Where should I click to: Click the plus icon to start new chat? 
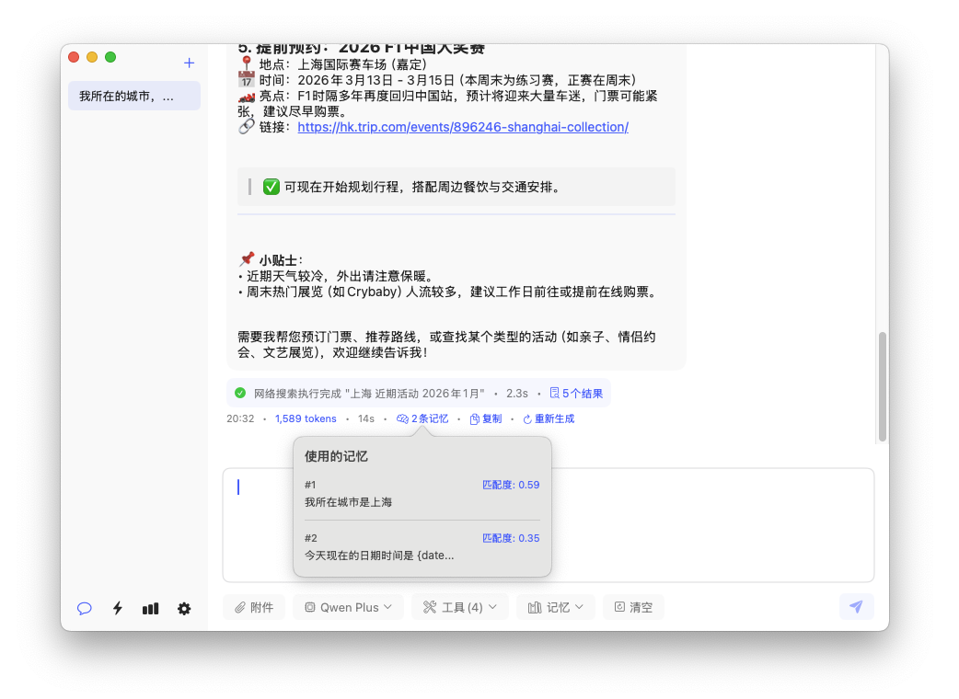pos(189,63)
